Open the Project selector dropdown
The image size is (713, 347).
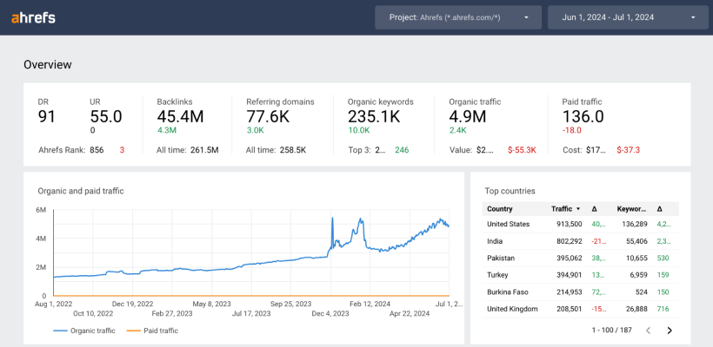pyautogui.click(x=458, y=17)
